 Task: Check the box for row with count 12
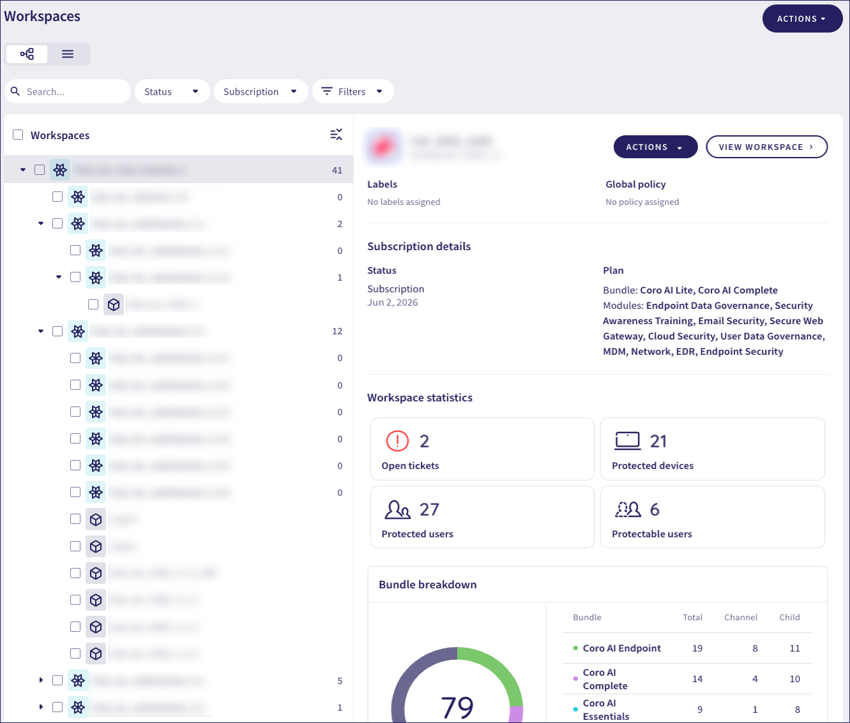point(57,331)
